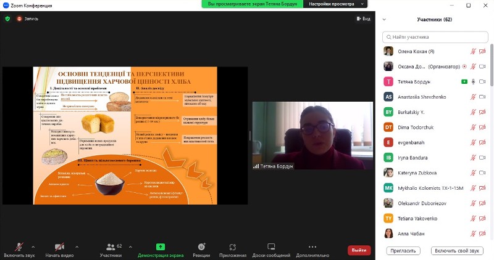494x260 pixels.
Task: Open the Приложения apps button
Action: point(233,250)
